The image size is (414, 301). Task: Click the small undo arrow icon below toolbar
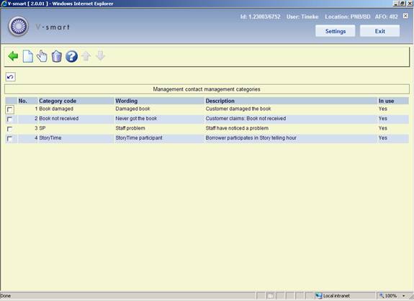point(11,77)
